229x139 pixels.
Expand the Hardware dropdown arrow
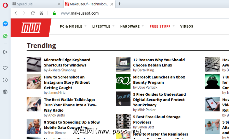[x=143, y=26]
